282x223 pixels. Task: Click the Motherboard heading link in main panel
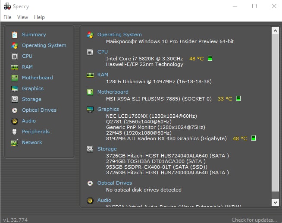pos(113,92)
